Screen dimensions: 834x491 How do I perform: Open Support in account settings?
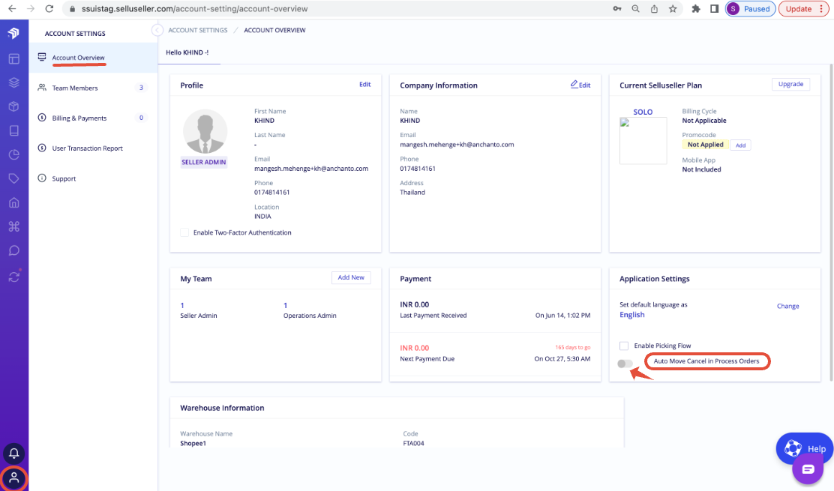click(93, 178)
